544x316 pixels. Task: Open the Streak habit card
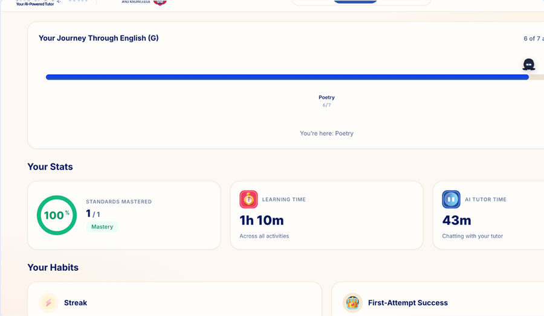click(x=175, y=299)
